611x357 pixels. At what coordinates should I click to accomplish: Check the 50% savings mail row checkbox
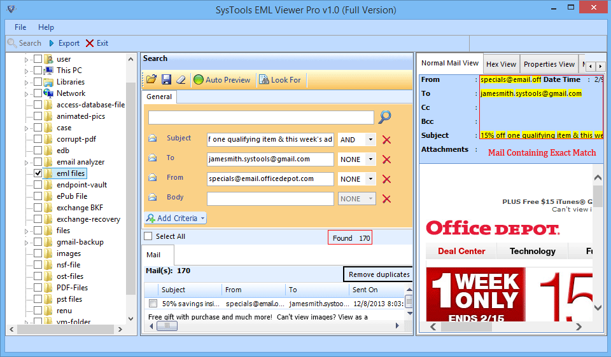coord(153,304)
